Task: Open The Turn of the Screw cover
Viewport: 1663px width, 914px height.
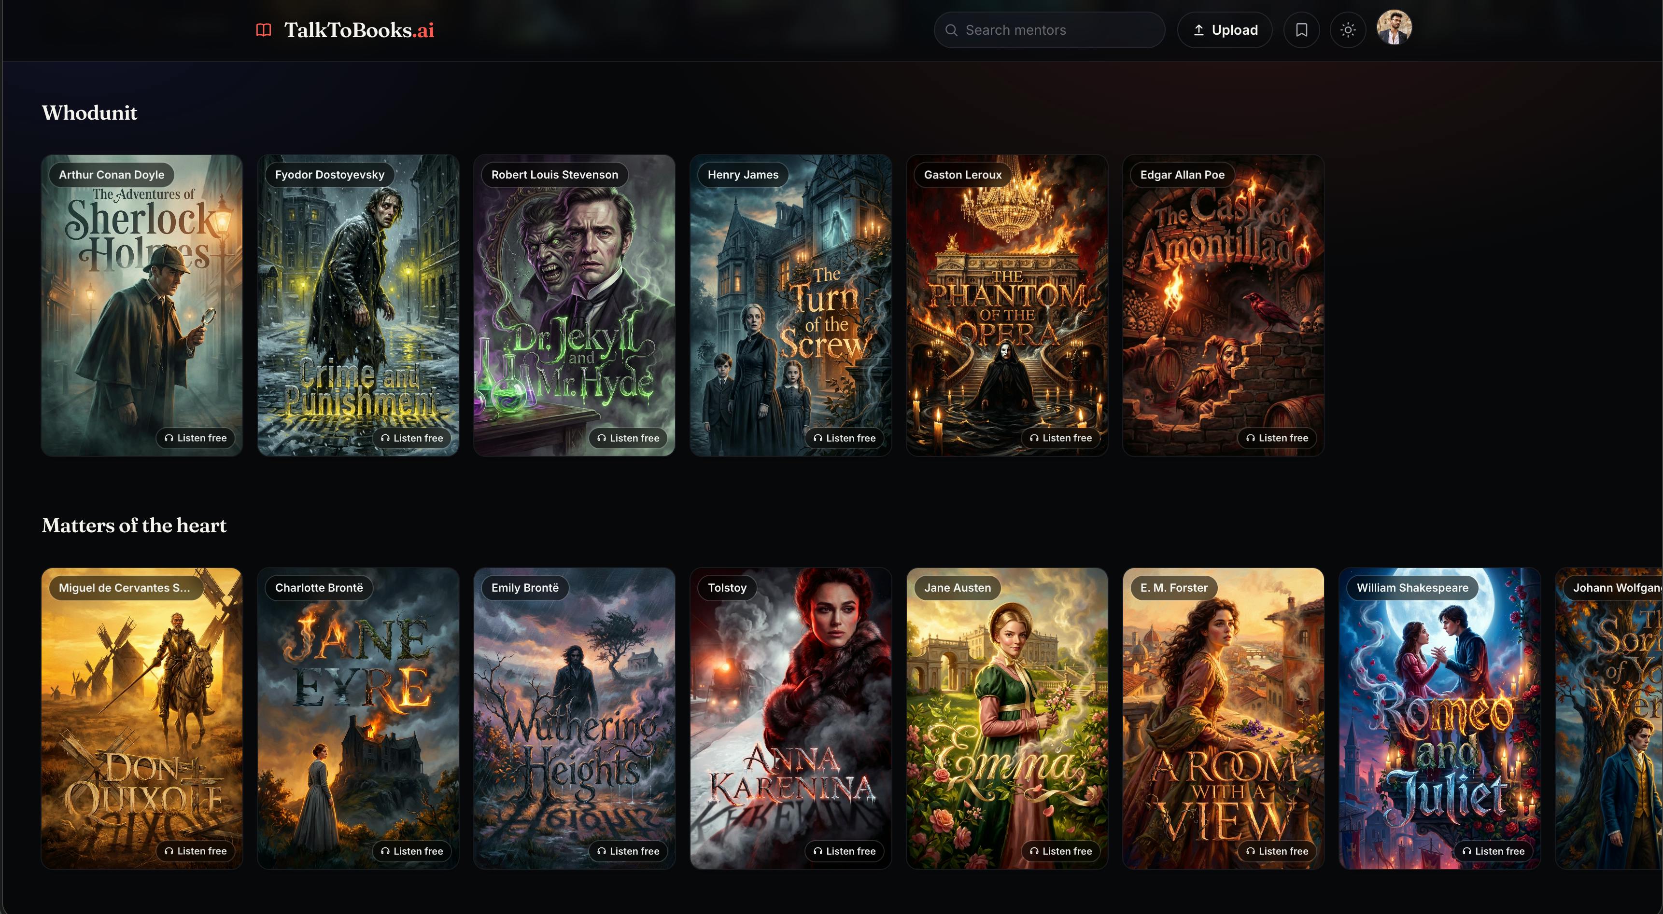Action: pyautogui.click(x=791, y=305)
